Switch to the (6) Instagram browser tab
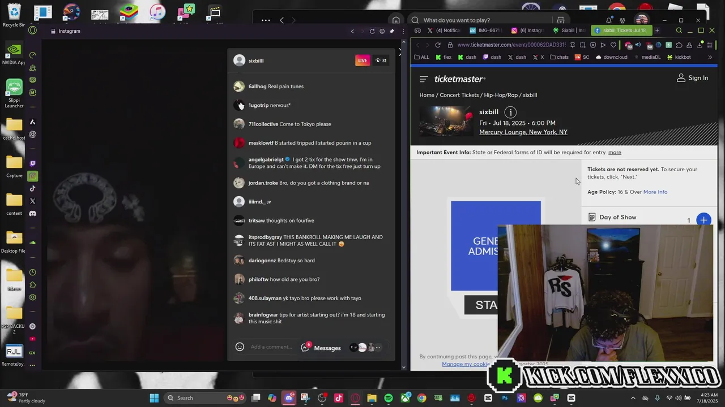 pyautogui.click(x=528, y=31)
